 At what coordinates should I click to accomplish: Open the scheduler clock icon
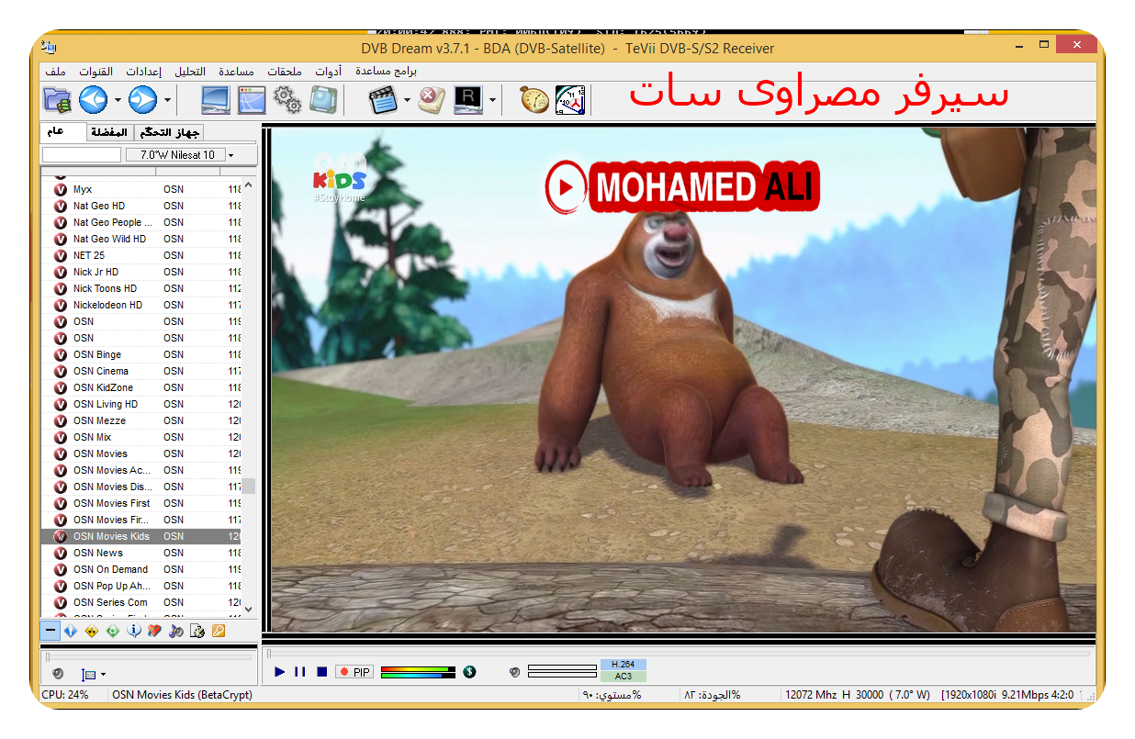(x=570, y=99)
